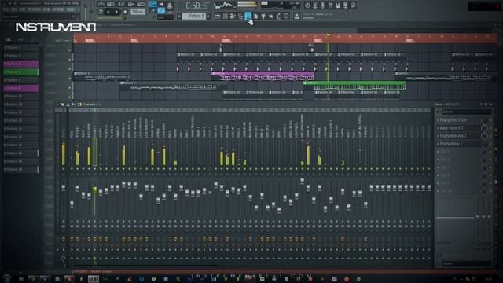Click the play button in transport

click(x=108, y=12)
